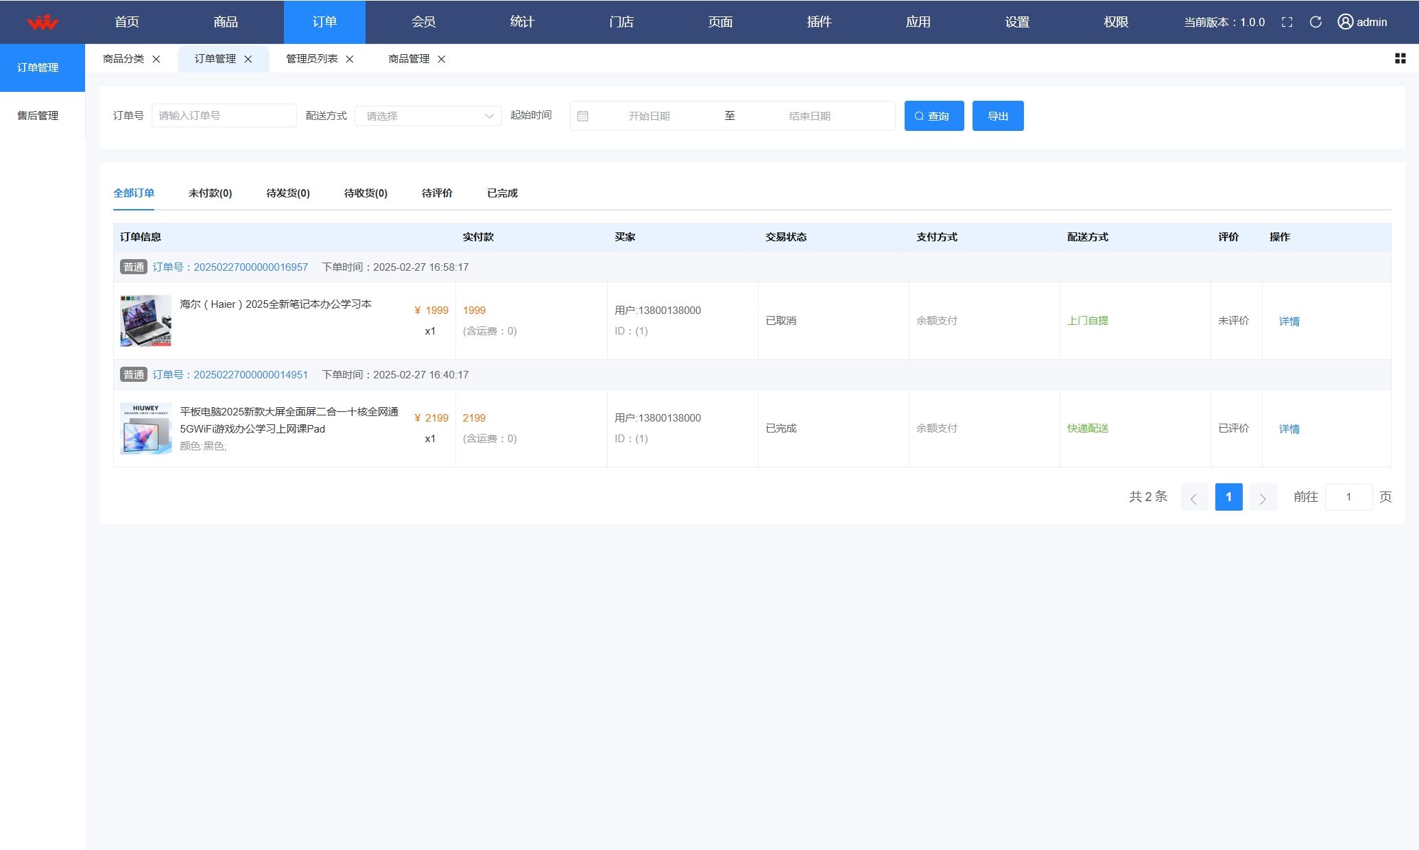This screenshot has height=850, width=1419.
Task: Select 已完成 order tab
Action: tap(502, 193)
